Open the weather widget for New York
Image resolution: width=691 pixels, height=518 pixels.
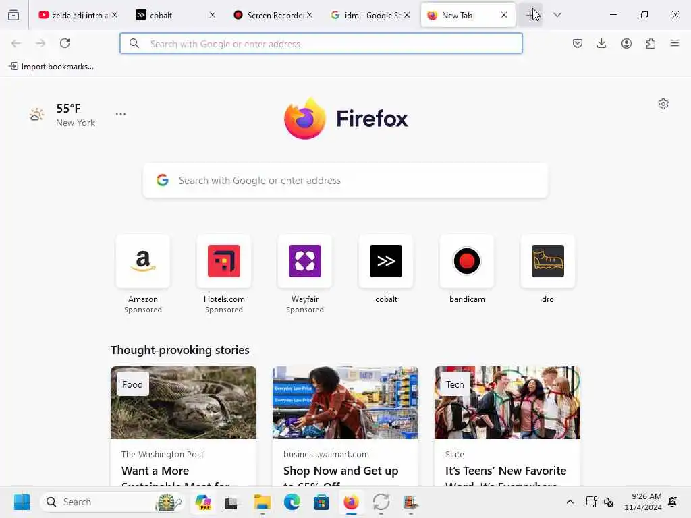(x=62, y=115)
